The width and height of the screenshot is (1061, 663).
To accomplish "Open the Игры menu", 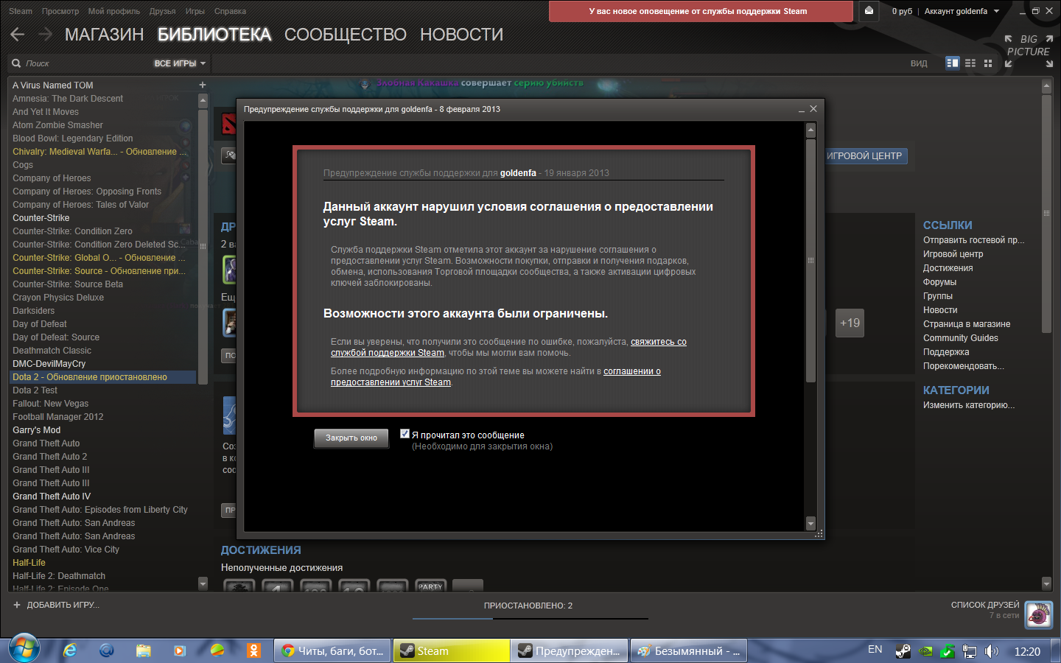I will [x=195, y=11].
